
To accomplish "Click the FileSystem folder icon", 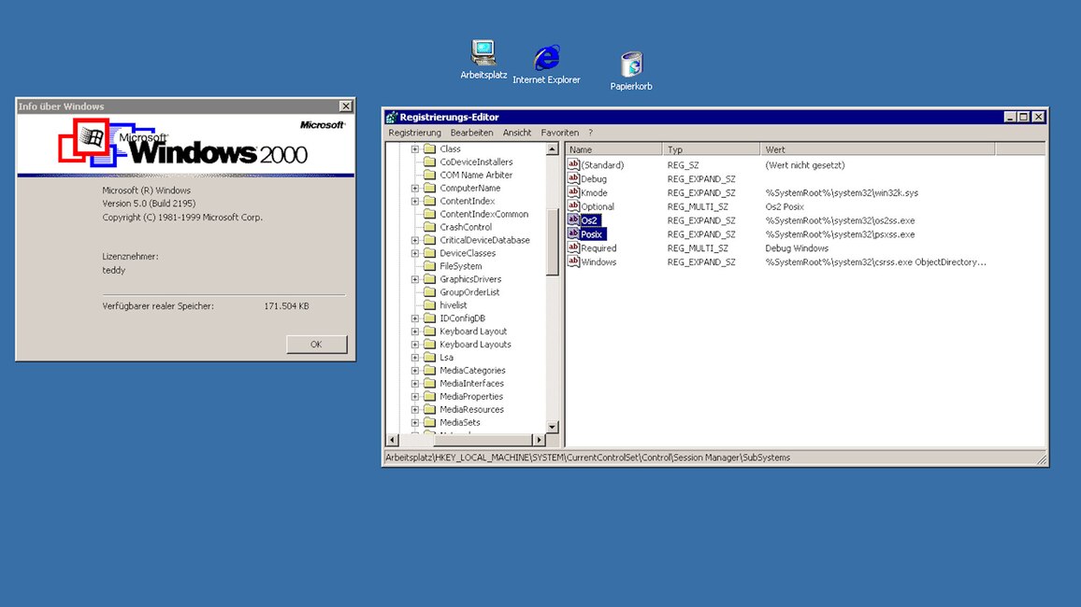I will pyautogui.click(x=429, y=266).
